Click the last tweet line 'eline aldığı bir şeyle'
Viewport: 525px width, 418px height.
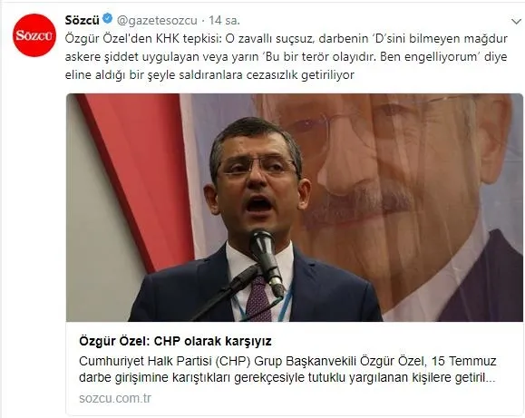pos(209,74)
